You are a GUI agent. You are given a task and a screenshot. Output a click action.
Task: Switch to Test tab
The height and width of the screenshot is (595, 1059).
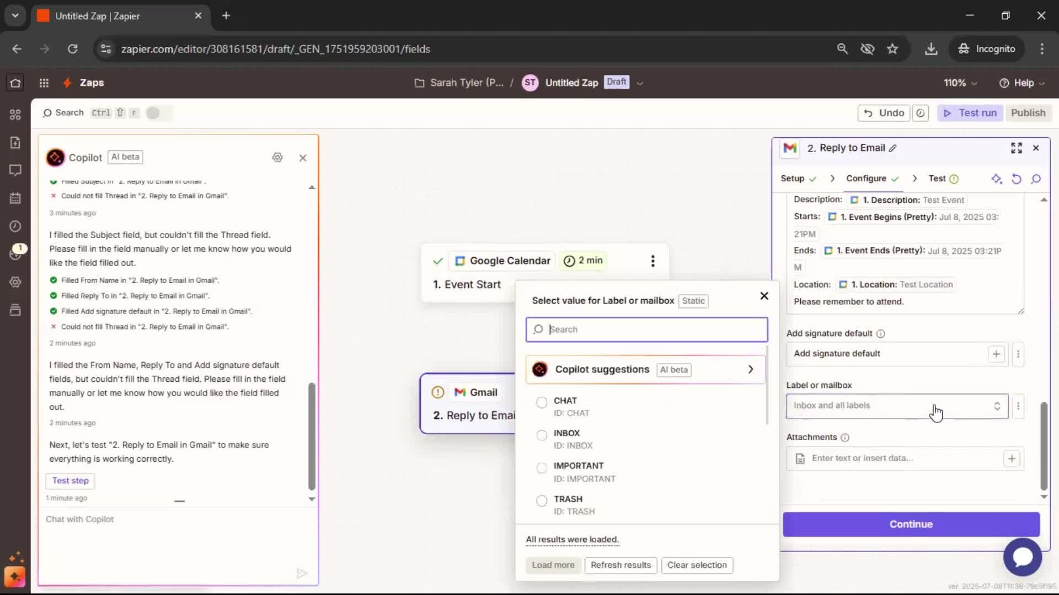pos(943,178)
